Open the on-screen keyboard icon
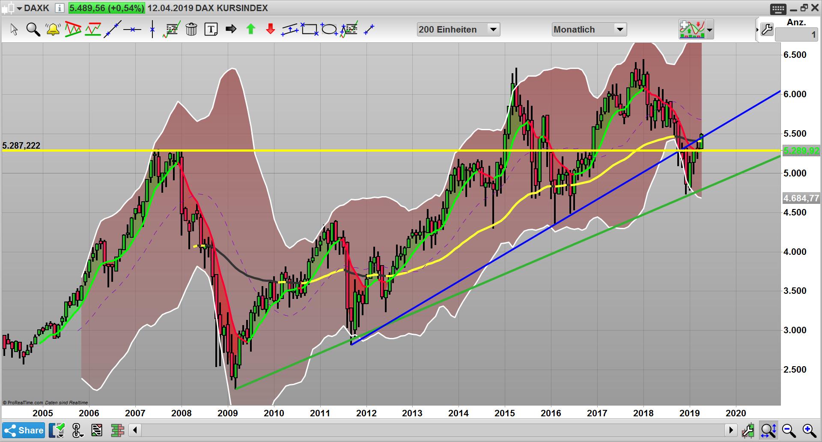The width and height of the screenshot is (822, 442). 778,8
